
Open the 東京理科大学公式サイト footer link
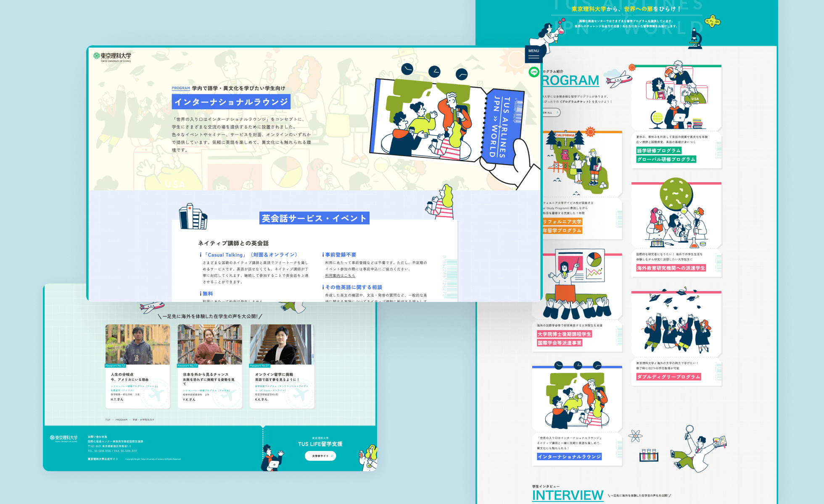coord(103,459)
